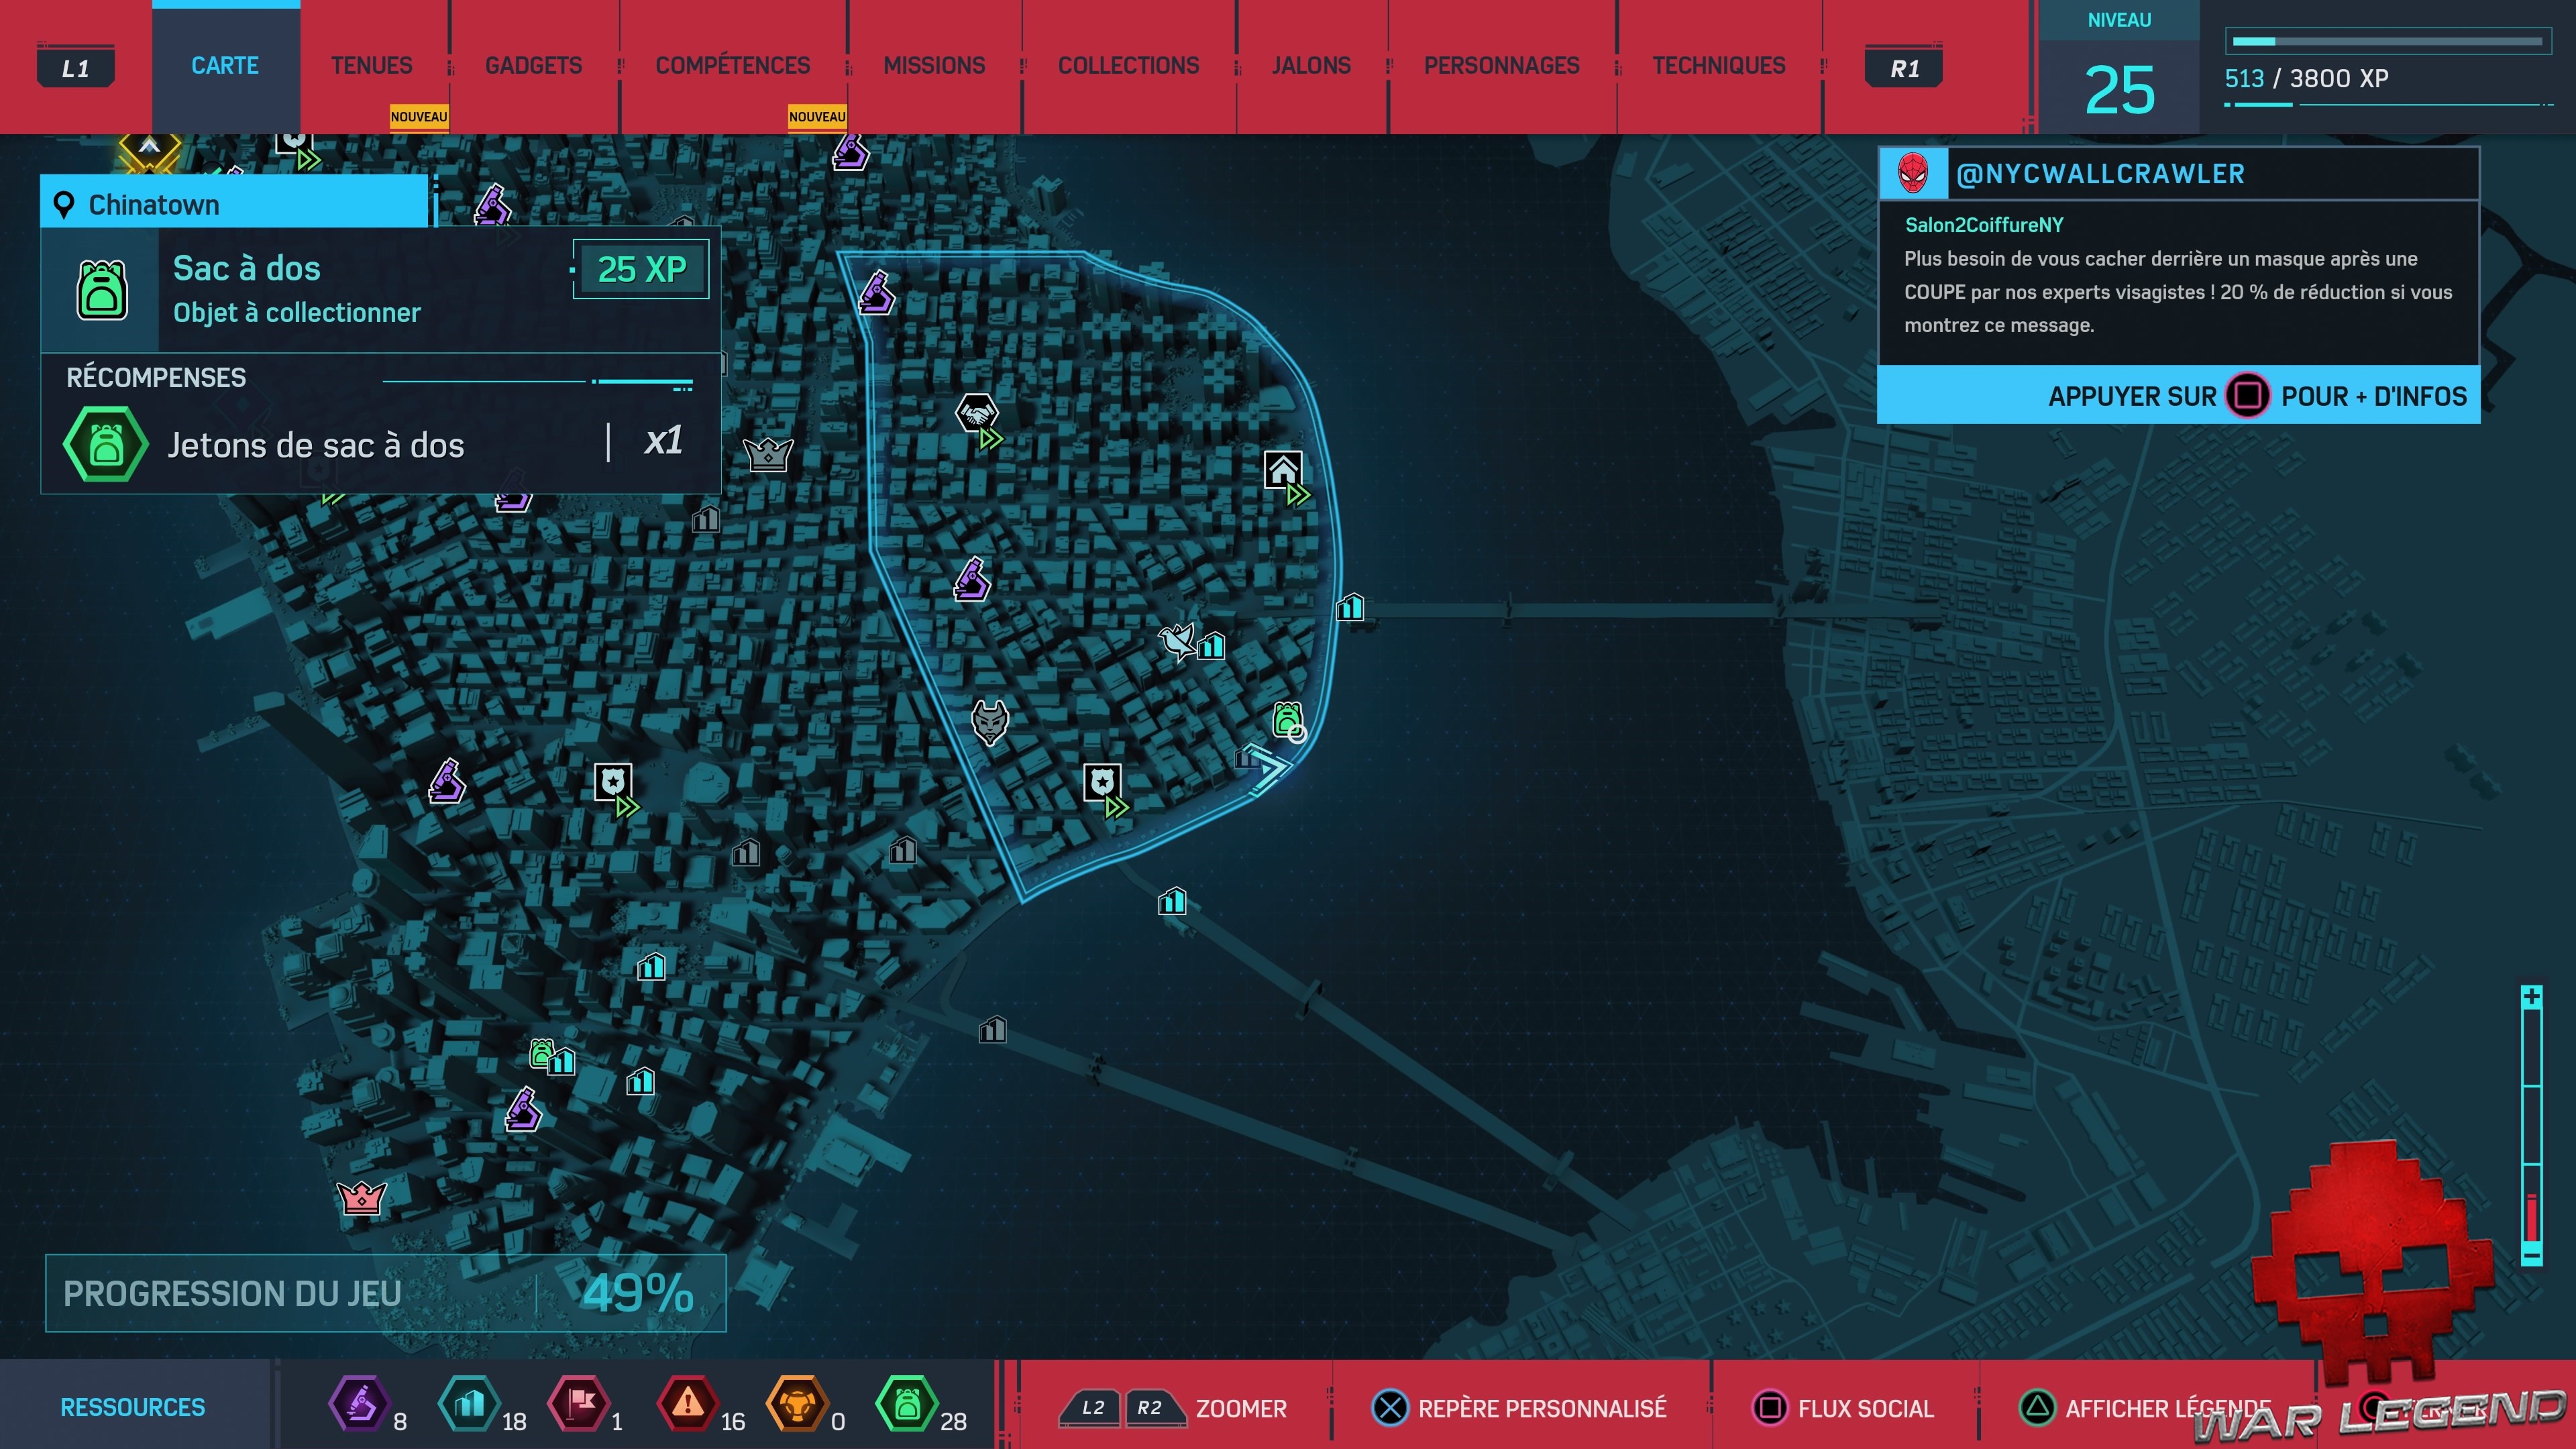Select the green backpack icon in Chinatown
Screen dimensions: 2576x1449
point(1287,718)
